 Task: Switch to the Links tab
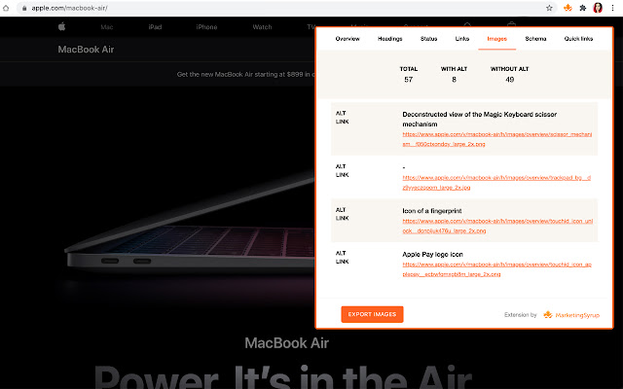pos(462,39)
